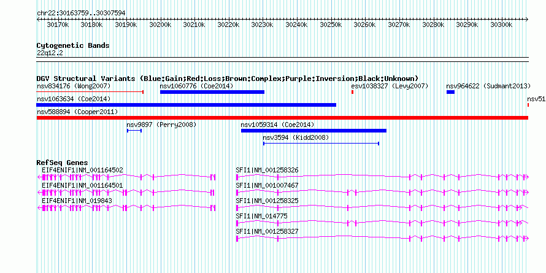The height and width of the screenshot is (273, 546).
Task: Click the 22q12.2 band label
Action: (x=50, y=53)
